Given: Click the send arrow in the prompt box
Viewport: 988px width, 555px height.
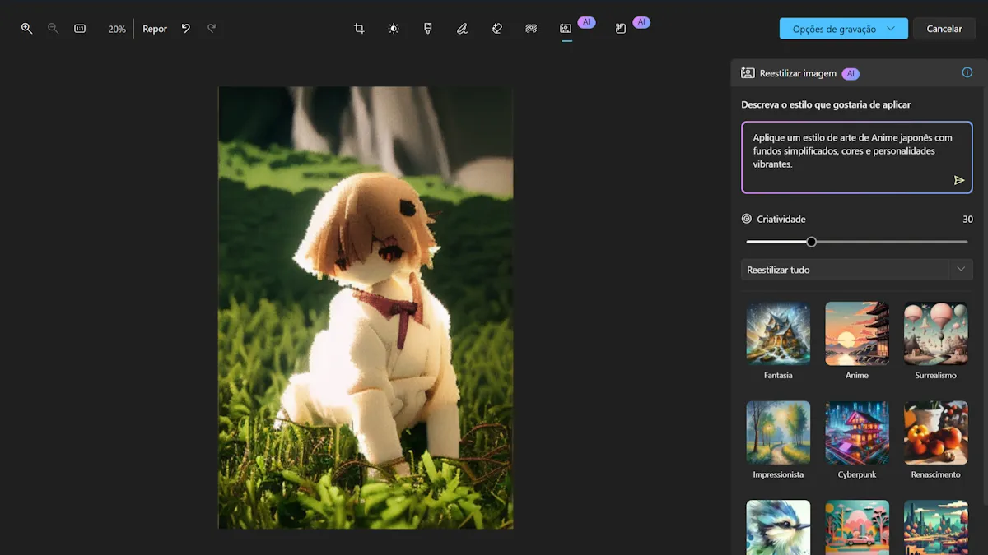Looking at the screenshot, I should [958, 180].
